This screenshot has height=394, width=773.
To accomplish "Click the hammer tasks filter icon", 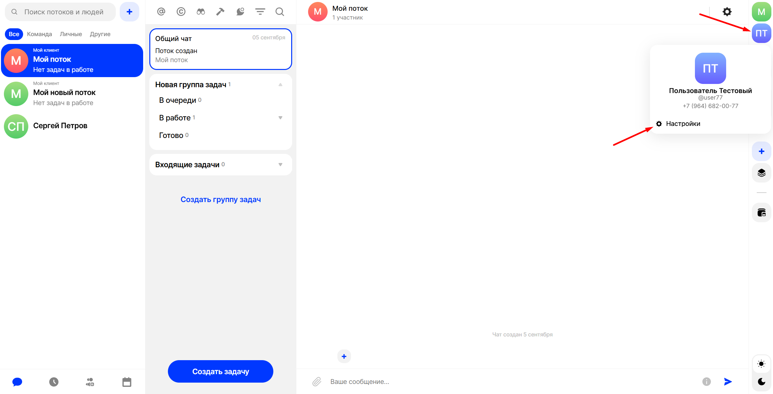I will tap(220, 12).
